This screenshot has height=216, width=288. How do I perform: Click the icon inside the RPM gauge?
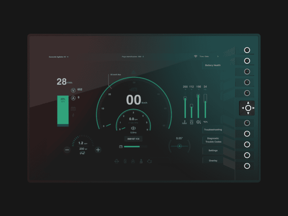(x=133, y=128)
